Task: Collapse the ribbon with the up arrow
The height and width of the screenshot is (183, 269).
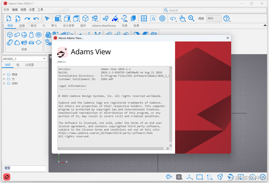Action: point(265,25)
